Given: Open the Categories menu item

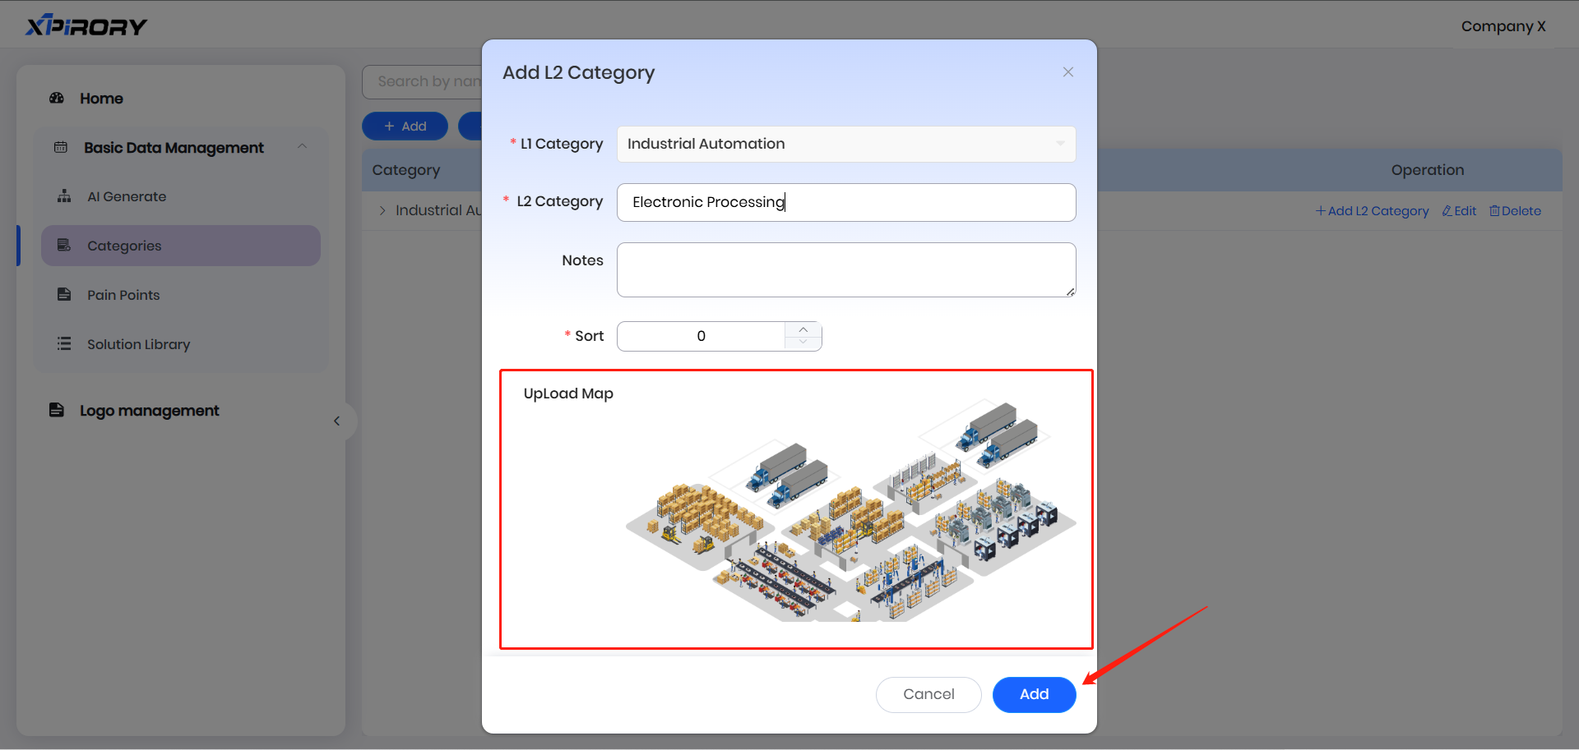Looking at the screenshot, I should [124, 246].
